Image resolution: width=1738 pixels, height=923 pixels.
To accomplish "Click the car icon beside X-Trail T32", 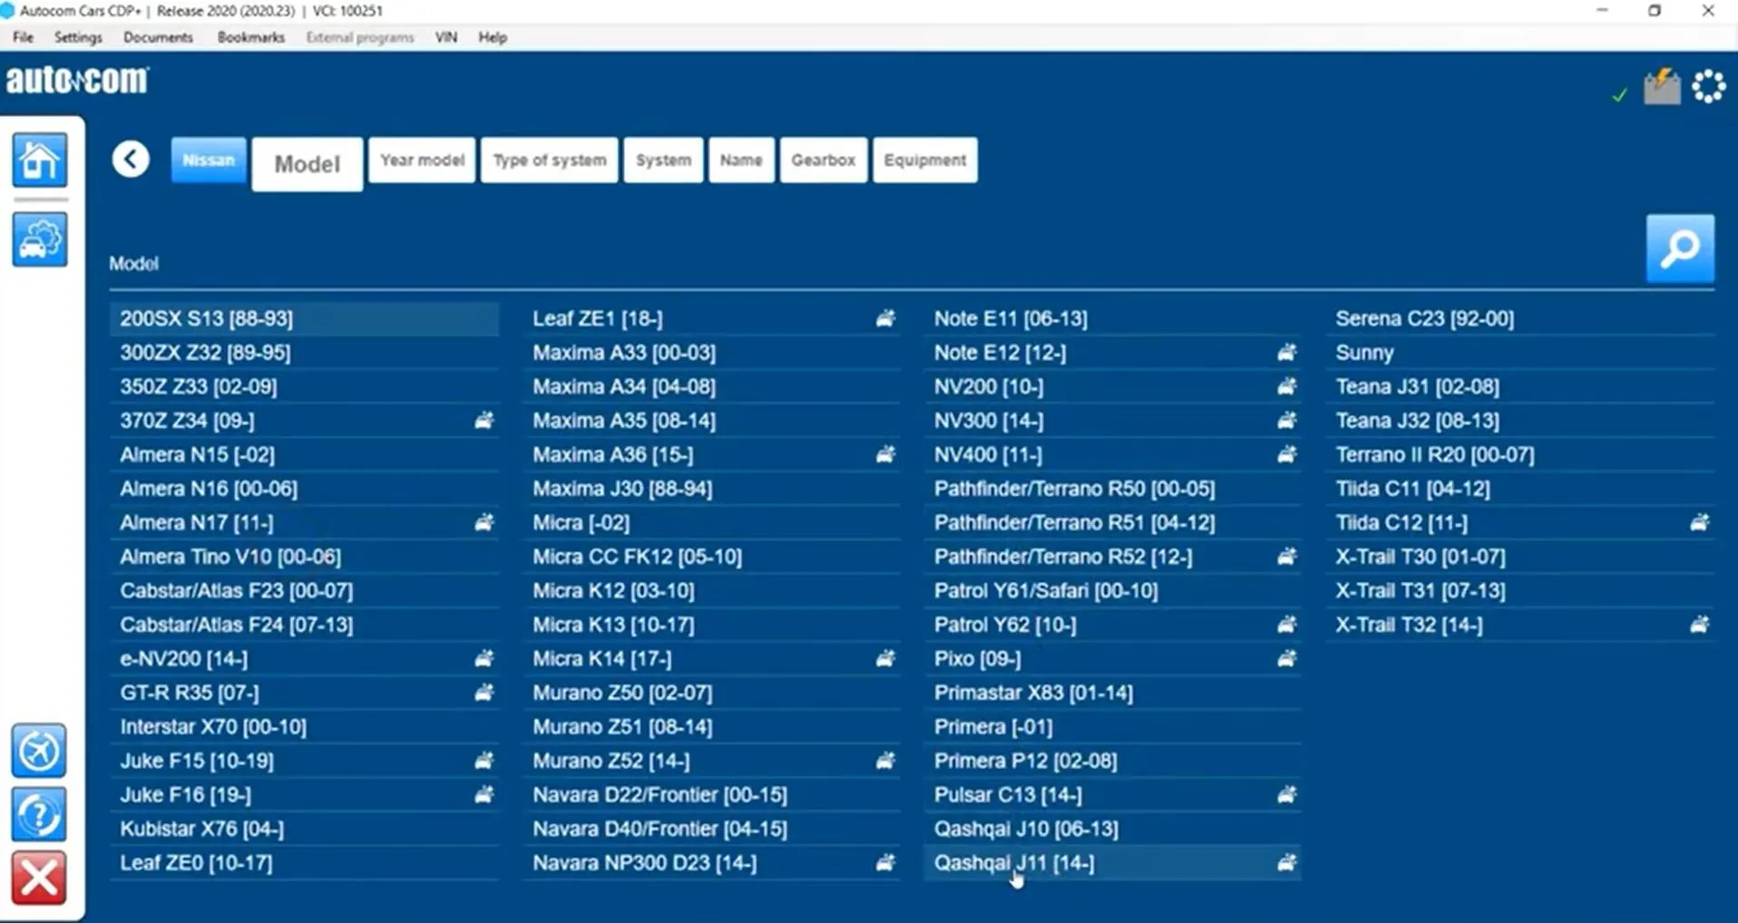I will coord(1699,625).
